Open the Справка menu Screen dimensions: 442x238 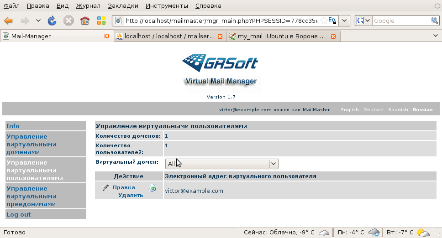pyautogui.click(x=208, y=5)
